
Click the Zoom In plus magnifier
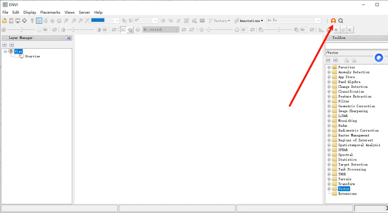74,21
